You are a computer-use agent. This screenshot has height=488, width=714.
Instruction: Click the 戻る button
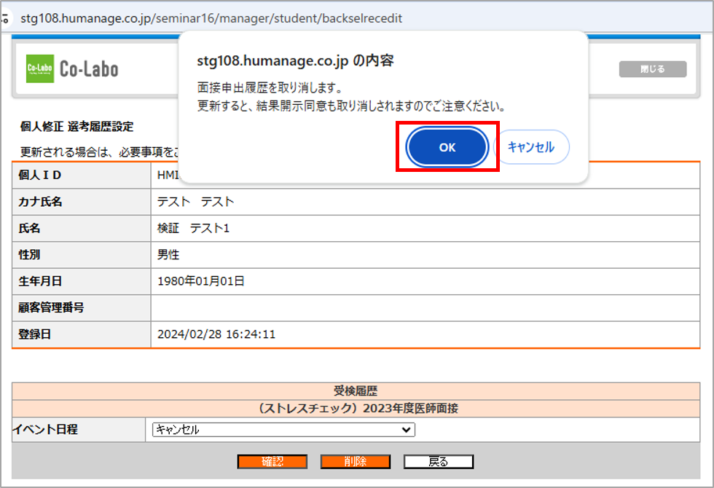[x=439, y=462]
